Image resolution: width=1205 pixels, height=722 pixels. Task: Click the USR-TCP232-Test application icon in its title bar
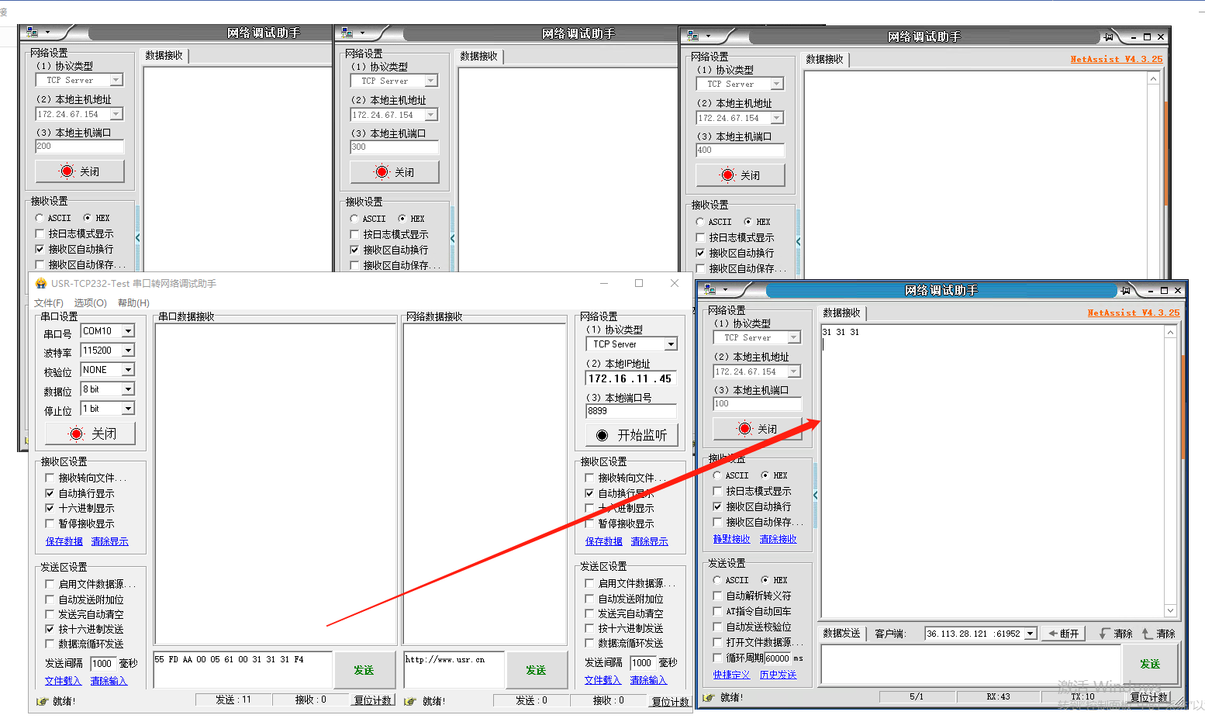[41, 284]
